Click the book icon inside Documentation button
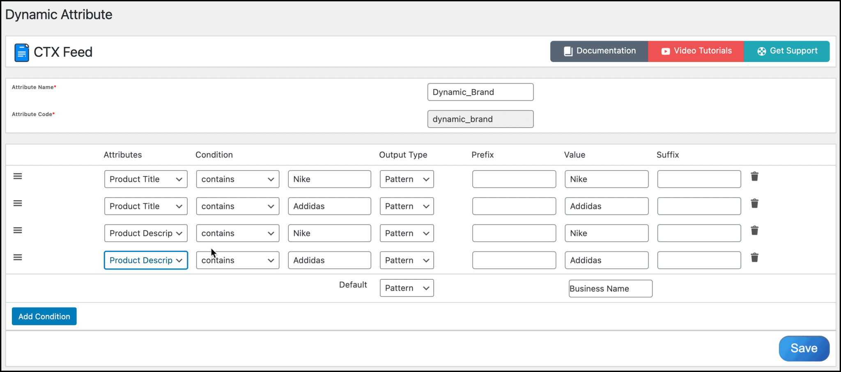 click(x=568, y=51)
